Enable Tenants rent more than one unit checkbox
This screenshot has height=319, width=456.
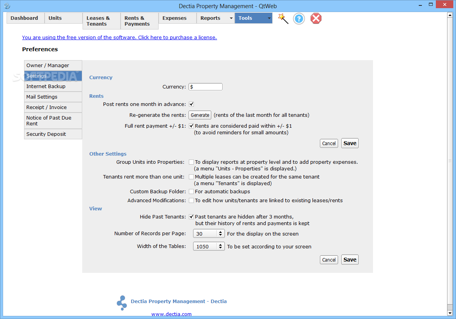tap(192, 177)
